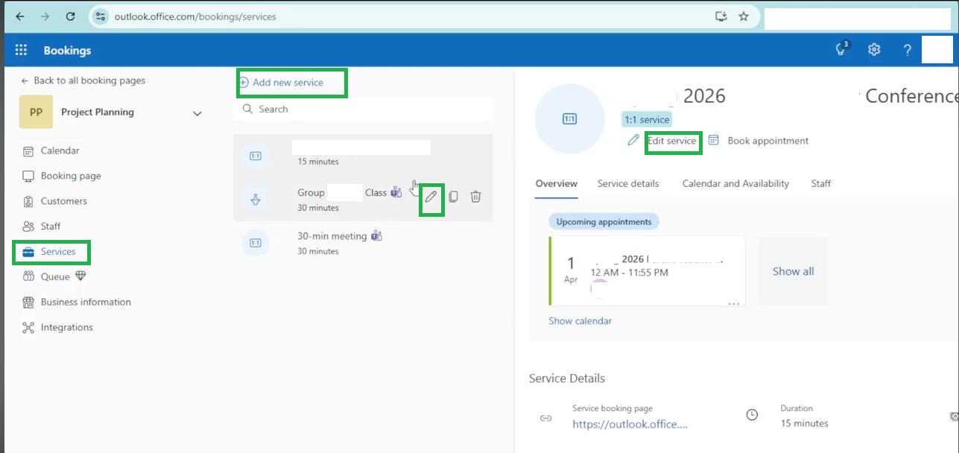Click Back to all booking pages

(x=83, y=80)
